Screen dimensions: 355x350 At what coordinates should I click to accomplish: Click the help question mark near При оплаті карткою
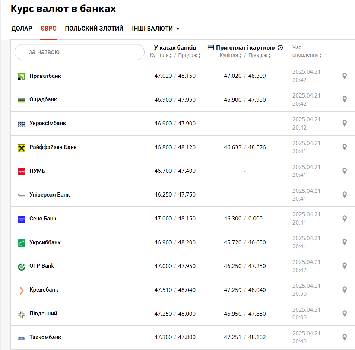point(280,48)
